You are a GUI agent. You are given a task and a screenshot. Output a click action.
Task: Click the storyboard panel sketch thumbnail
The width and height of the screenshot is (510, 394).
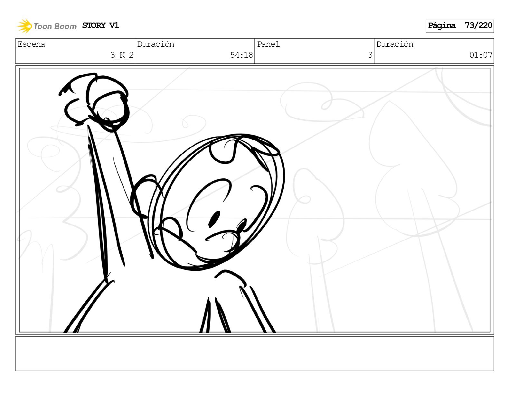coord(254,200)
